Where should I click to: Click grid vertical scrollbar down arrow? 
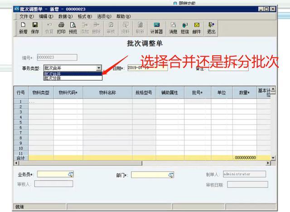[273, 158]
